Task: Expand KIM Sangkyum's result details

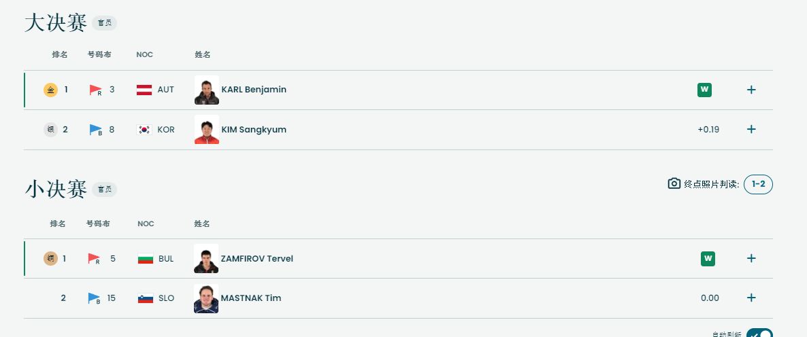Action: click(x=751, y=130)
